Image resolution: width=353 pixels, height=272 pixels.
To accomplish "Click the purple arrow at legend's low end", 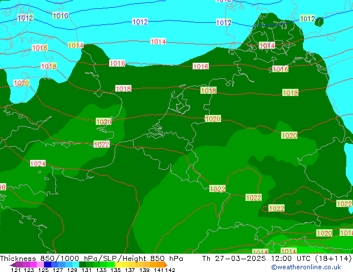I will pyautogui.click(x=12, y=265).
